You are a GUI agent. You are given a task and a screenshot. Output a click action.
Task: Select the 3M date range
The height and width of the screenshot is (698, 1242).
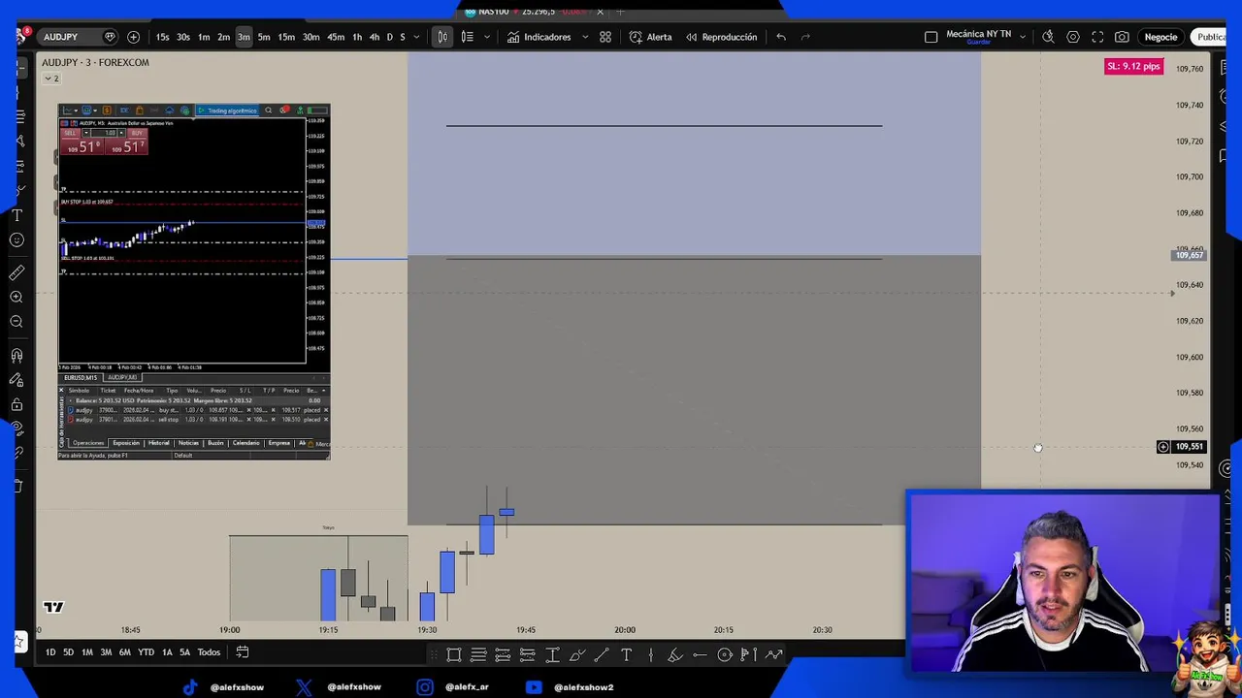point(106,652)
